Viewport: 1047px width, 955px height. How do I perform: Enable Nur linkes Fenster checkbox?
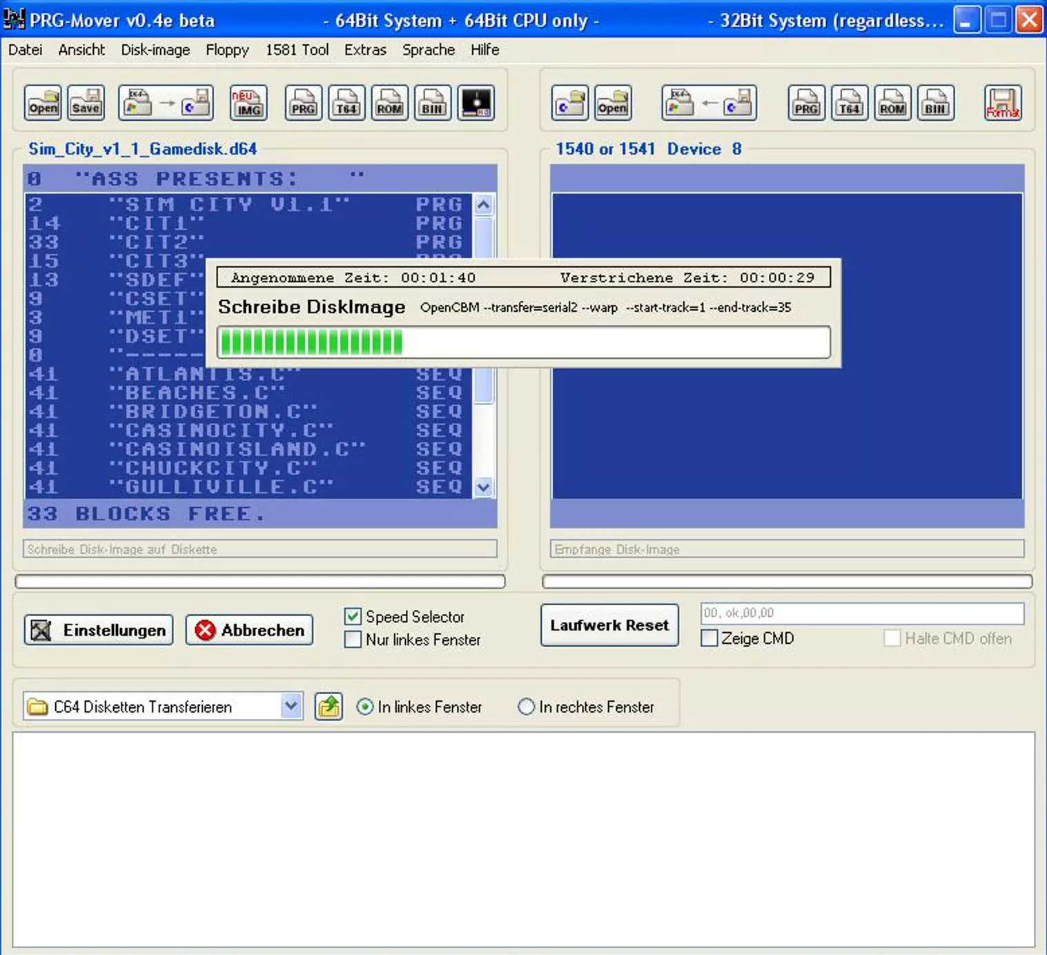(353, 639)
